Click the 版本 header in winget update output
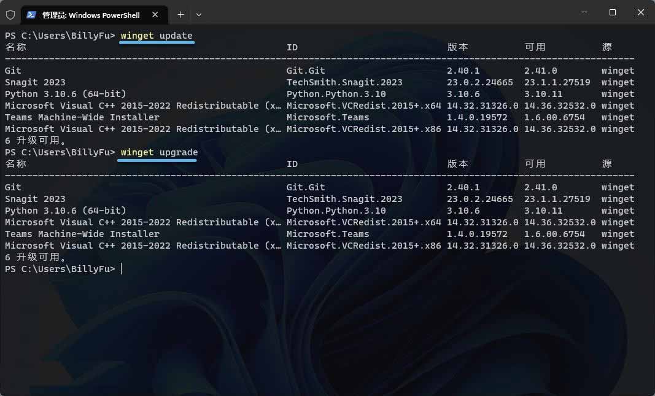 point(458,47)
